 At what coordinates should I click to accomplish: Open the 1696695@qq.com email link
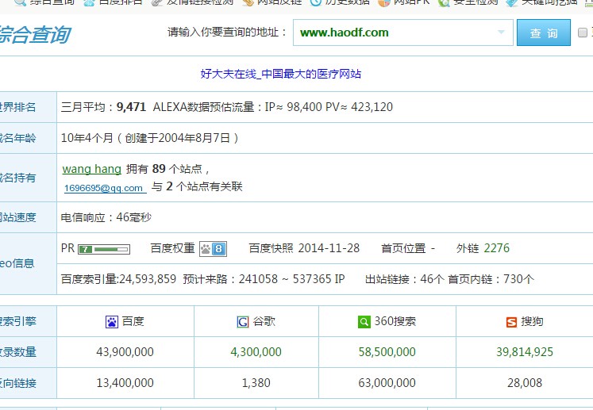(105, 188)
